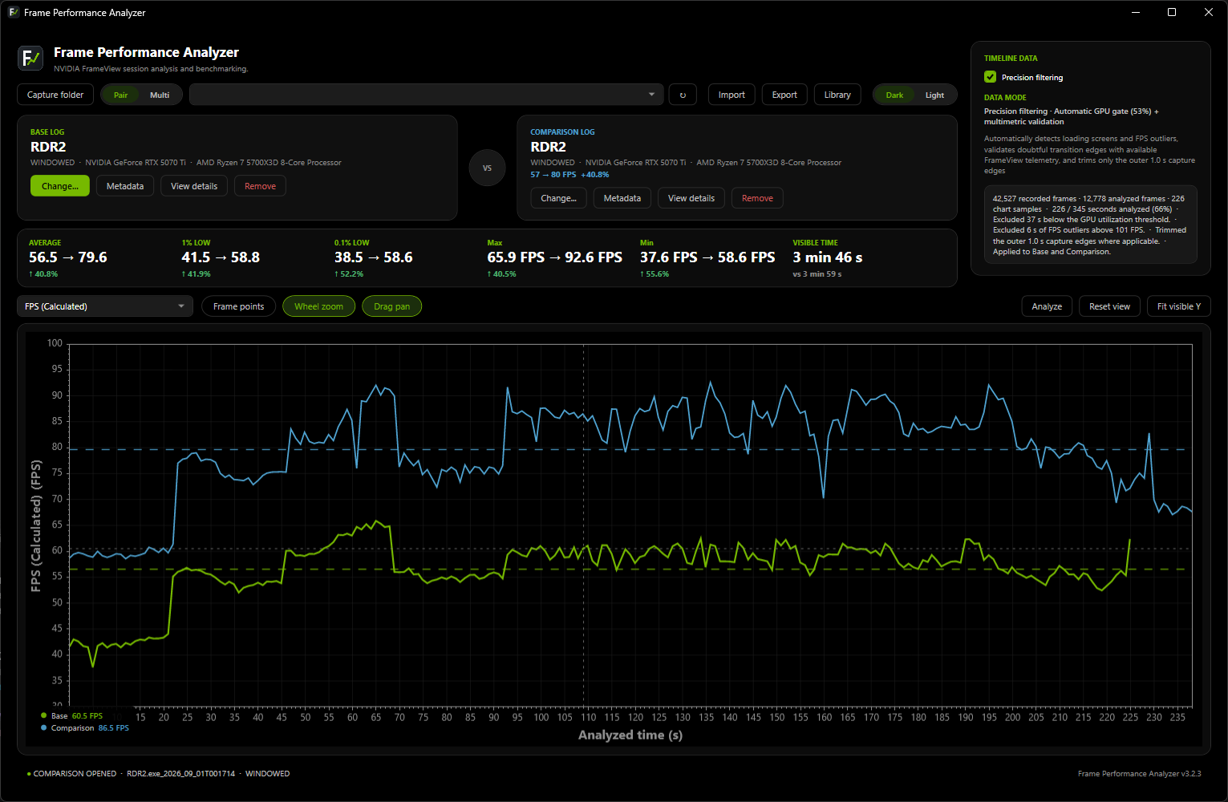This screenshot has width=1228, height=802.
Task: Click the blue Comparison legend dot
Action: coord(43,728)
